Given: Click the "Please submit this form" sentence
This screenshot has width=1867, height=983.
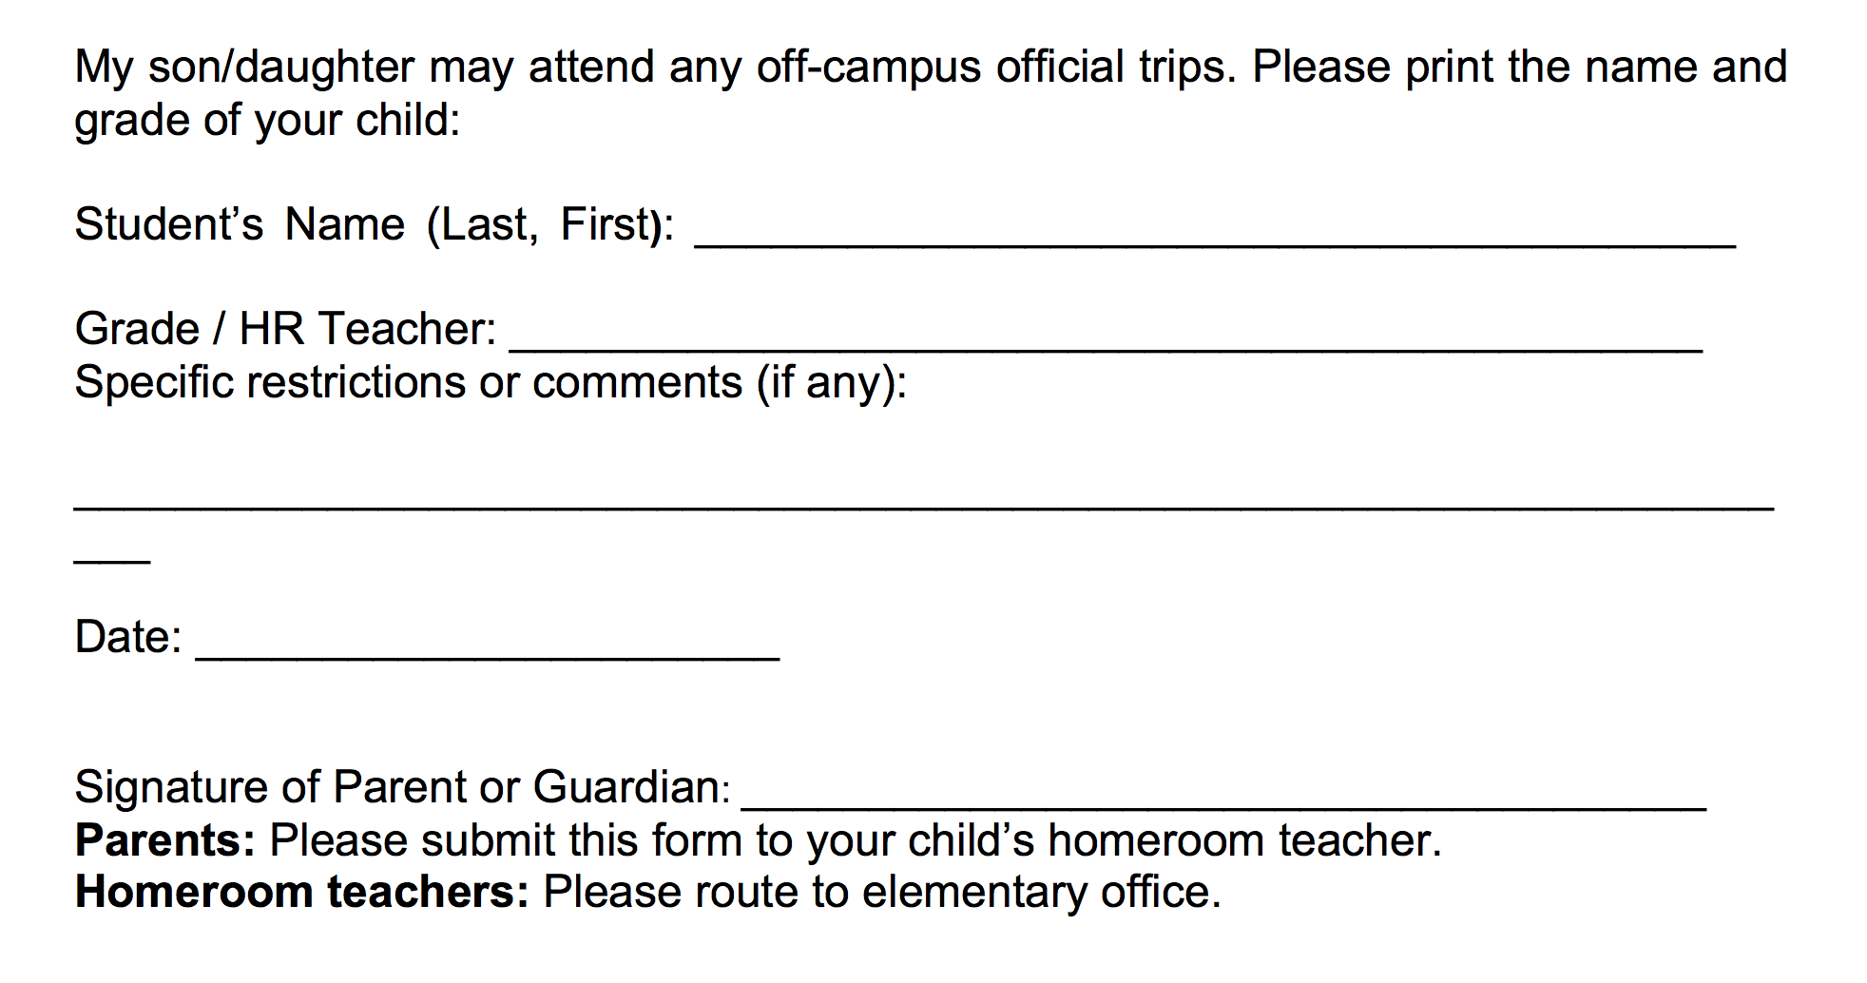Looking at the screenshot, I should (855, 840).
